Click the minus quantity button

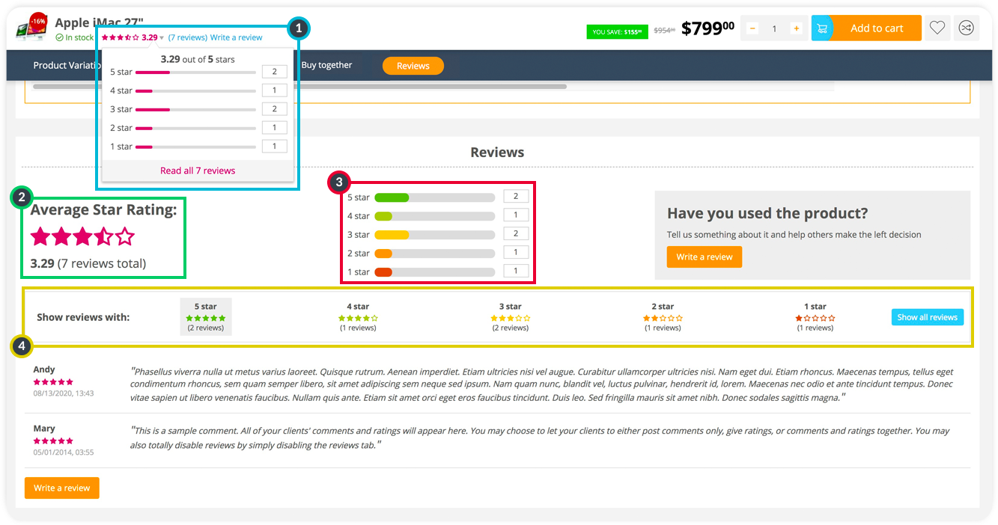click(x=752, y=28)
